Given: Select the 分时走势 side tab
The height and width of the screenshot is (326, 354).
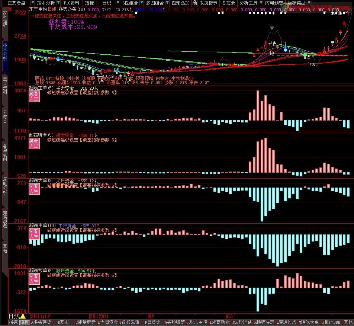Looking at the screenshot, I should pyautogui.click(x=5, y=19).
